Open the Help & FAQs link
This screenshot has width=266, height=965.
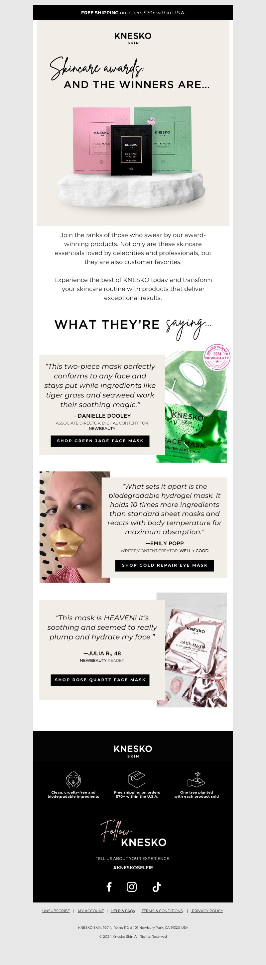click(122, 911)
